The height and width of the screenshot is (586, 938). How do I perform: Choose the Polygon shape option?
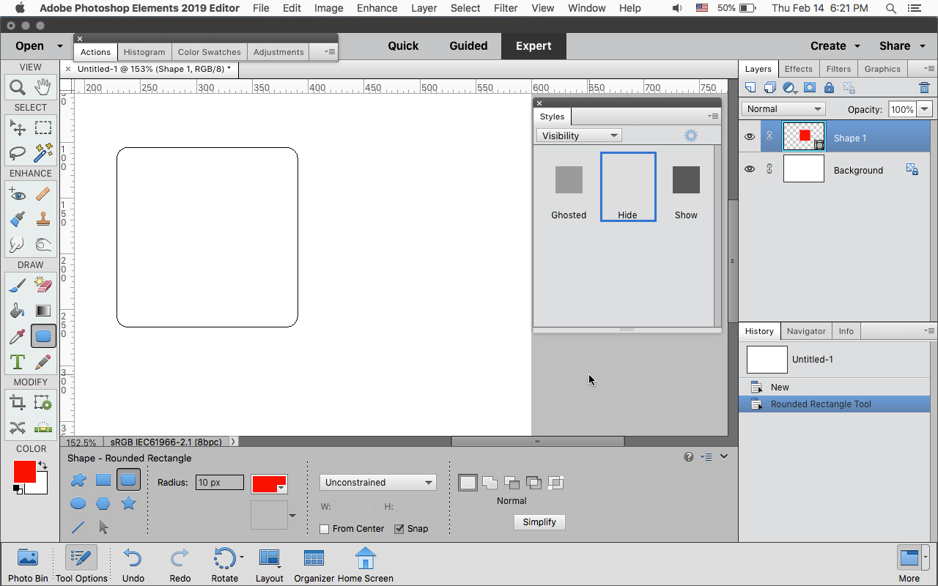103,503
